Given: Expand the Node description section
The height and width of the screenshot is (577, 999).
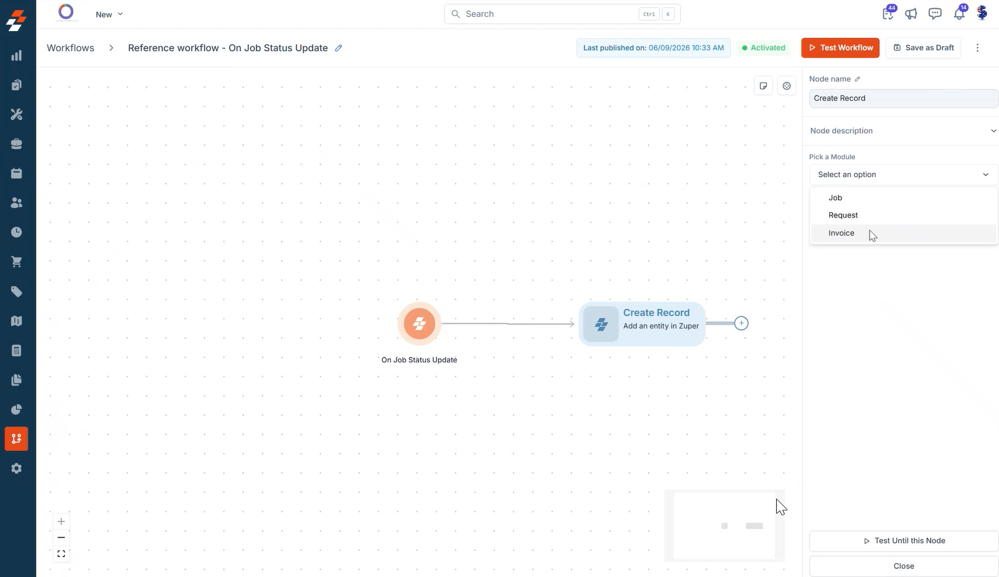Looking at the screenshot, I should tap(904, 131).
